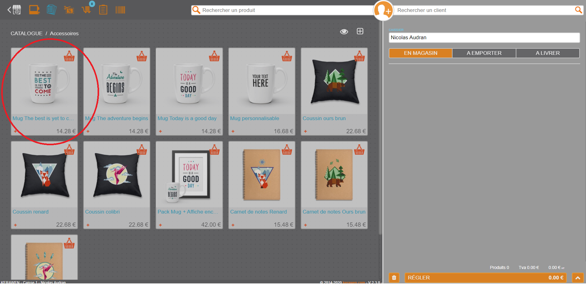Add Coussin renard via its basket icon
Viewport: 586px width, 284px height.
69,150
